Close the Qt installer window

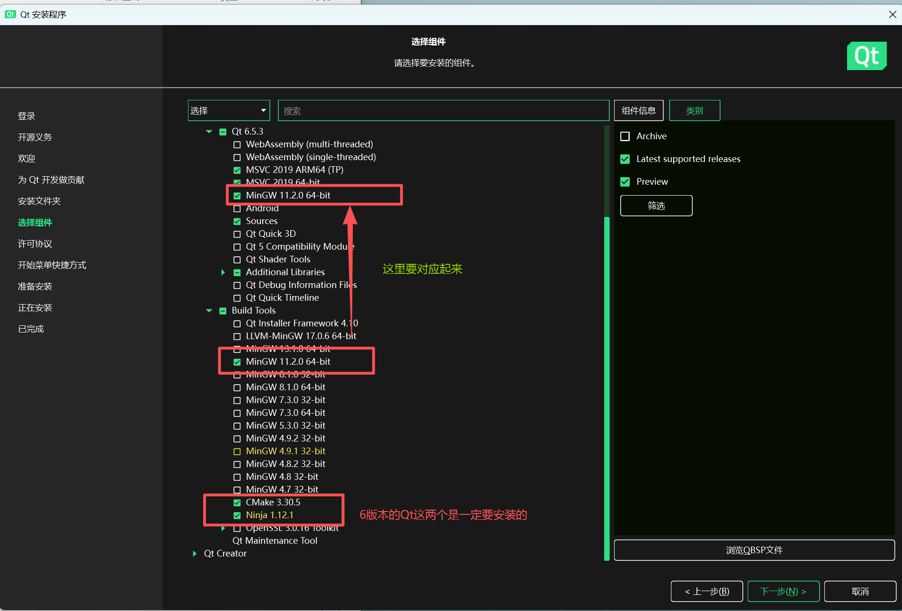[x=893, y=14]
